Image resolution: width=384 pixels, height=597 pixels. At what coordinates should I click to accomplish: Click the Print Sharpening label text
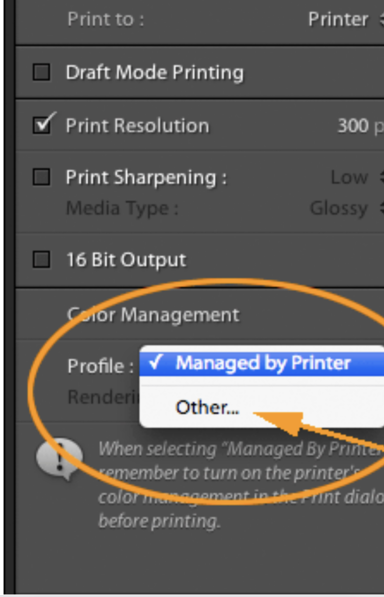[146, 178]
